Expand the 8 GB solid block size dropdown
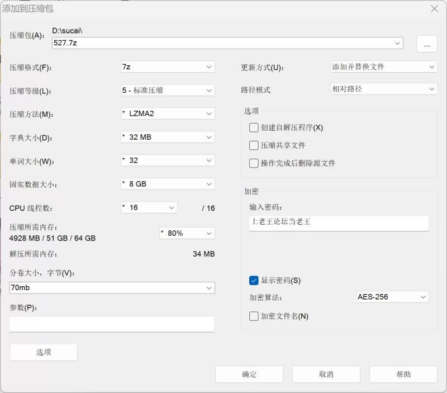Screen dimensions: 447x393 pyautogui.click(x=168, y=184)
